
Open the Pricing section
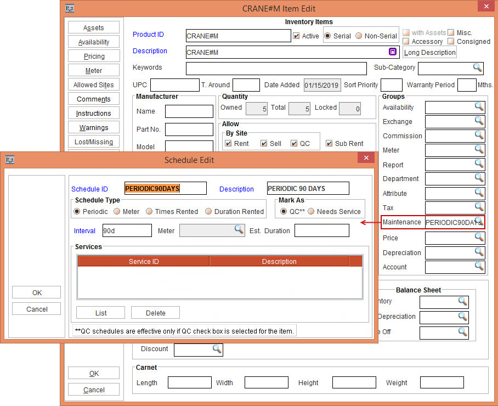(94, 57)
